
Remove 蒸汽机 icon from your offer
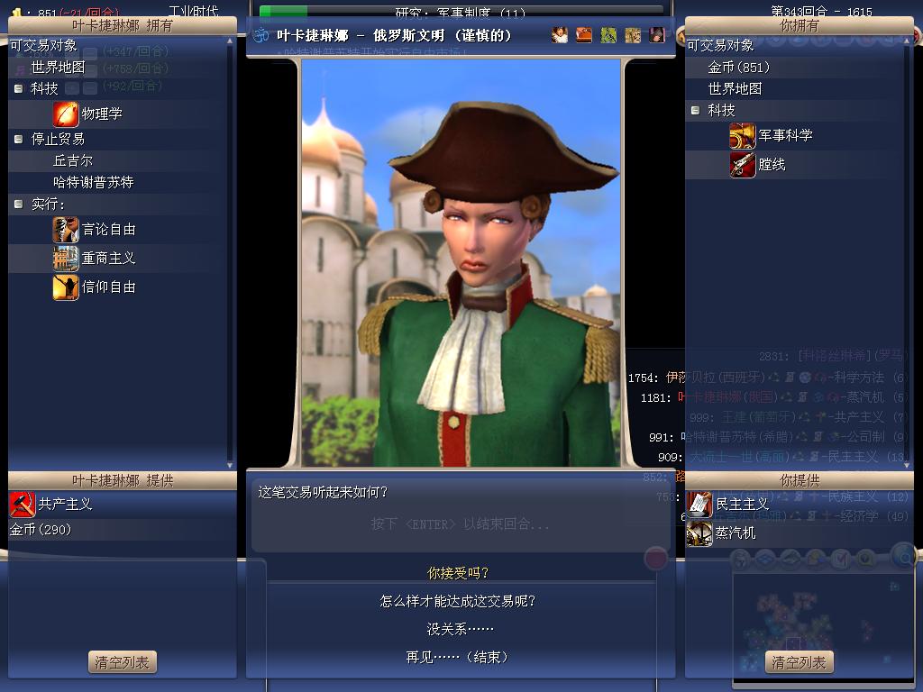point(699,533)
